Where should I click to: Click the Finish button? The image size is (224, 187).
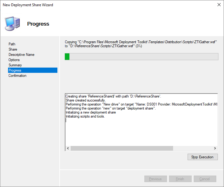pos(180,179)
